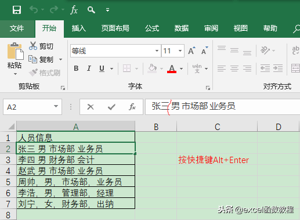
Task: Cancel the formula bar entry with X
Action: pos(91,107)
